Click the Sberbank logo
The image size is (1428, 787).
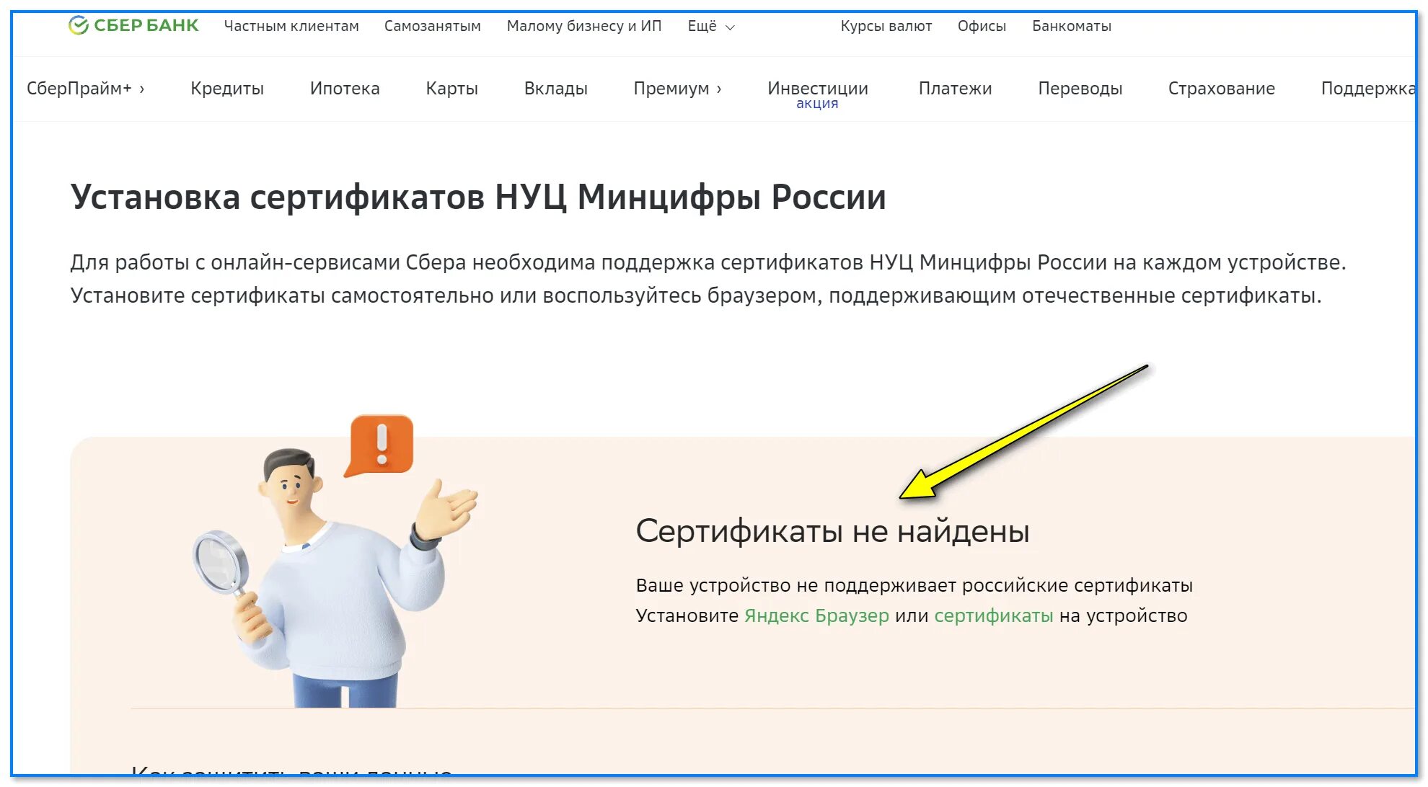[x=133, y=26]
